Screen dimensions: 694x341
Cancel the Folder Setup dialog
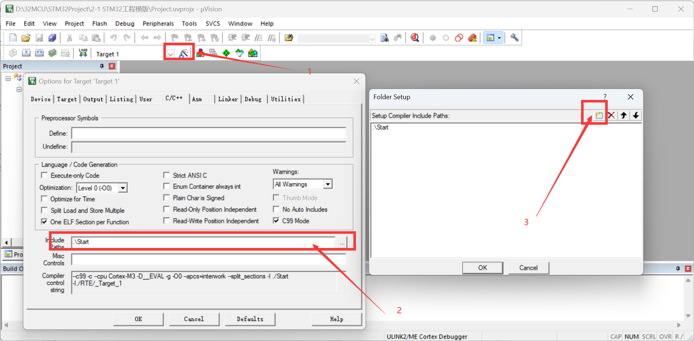tap(528, 268)
